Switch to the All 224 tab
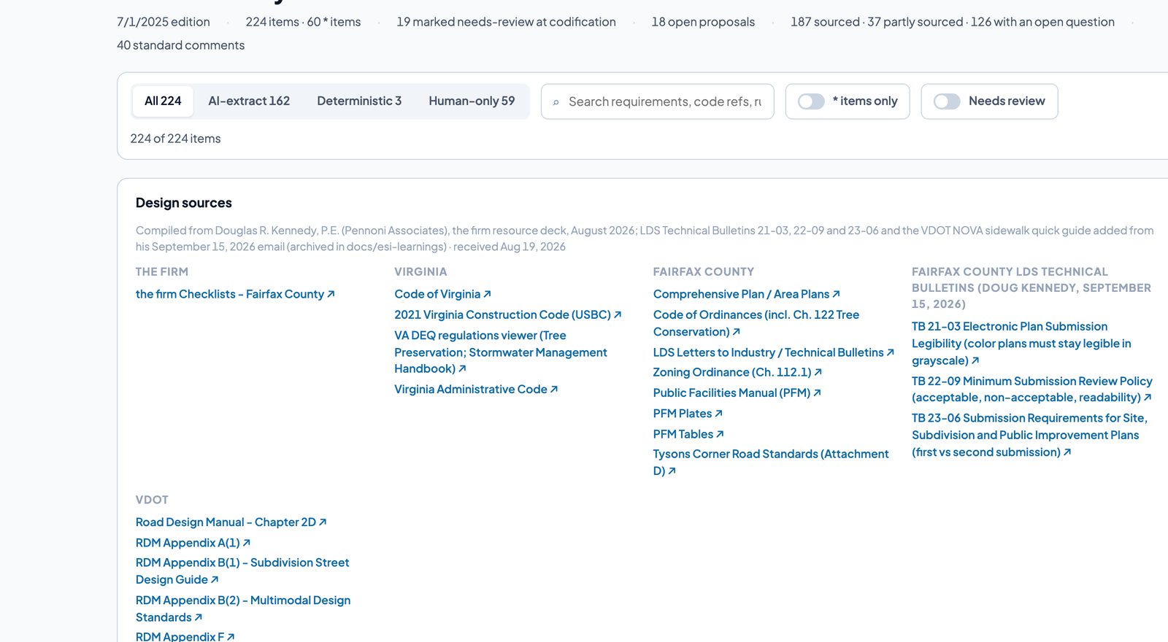Viewport: 1168px width, 642px height. [163, 101]
